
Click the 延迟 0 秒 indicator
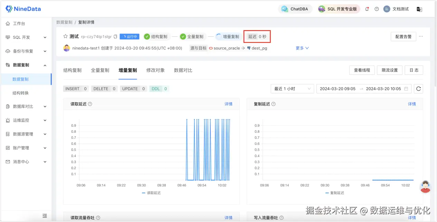click(257, 37)
